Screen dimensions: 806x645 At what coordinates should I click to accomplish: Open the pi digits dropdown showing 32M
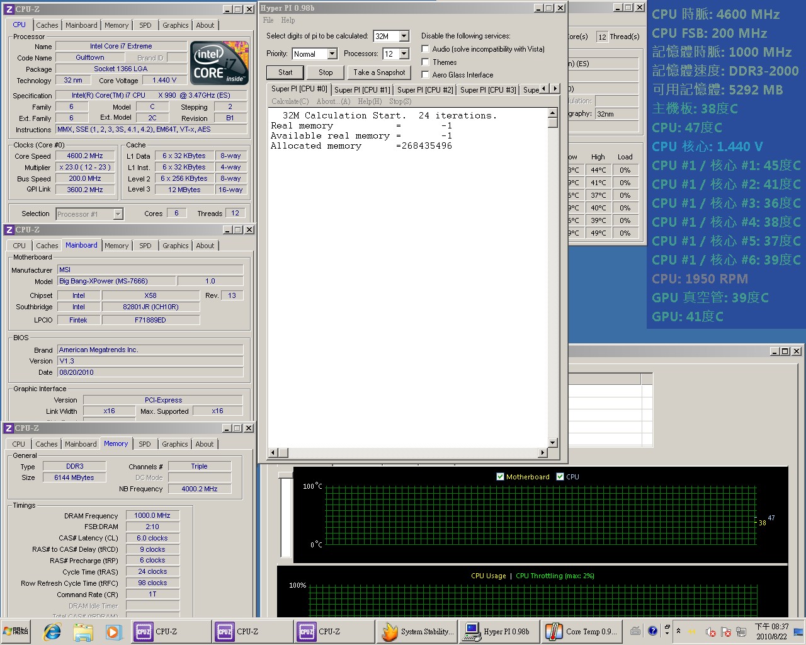(x=404, y=37)
